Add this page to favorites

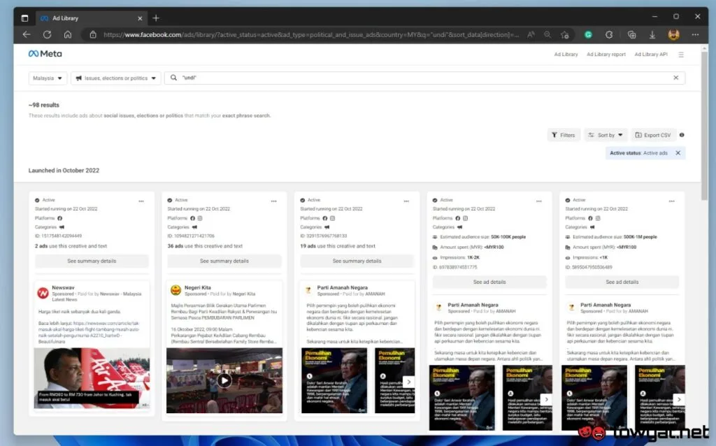[x=565, y=35]
